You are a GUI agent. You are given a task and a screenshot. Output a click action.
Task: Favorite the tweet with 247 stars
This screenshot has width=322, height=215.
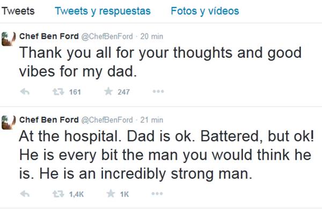(x=108, y=92)
